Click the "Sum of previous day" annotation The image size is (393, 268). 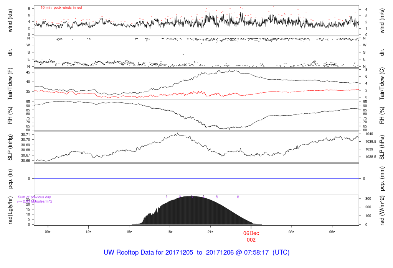pyautogui.click(x=34, y=197)
